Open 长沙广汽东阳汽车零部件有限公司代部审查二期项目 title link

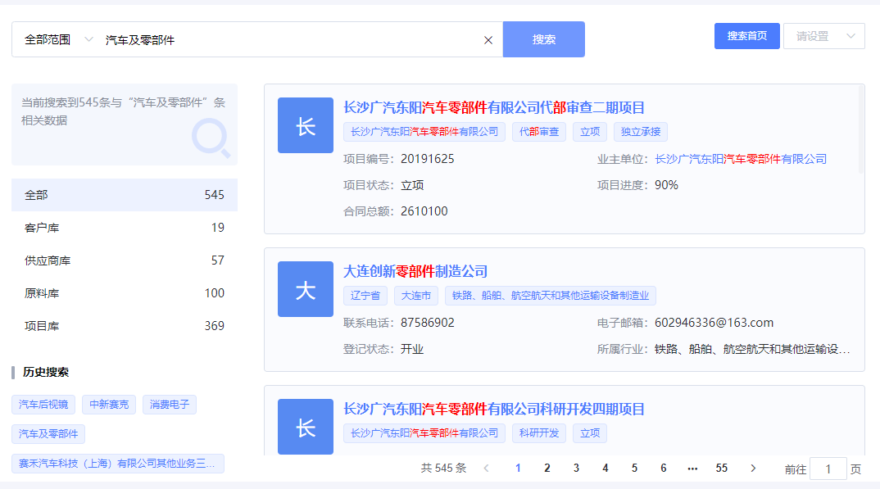(494, 107)
